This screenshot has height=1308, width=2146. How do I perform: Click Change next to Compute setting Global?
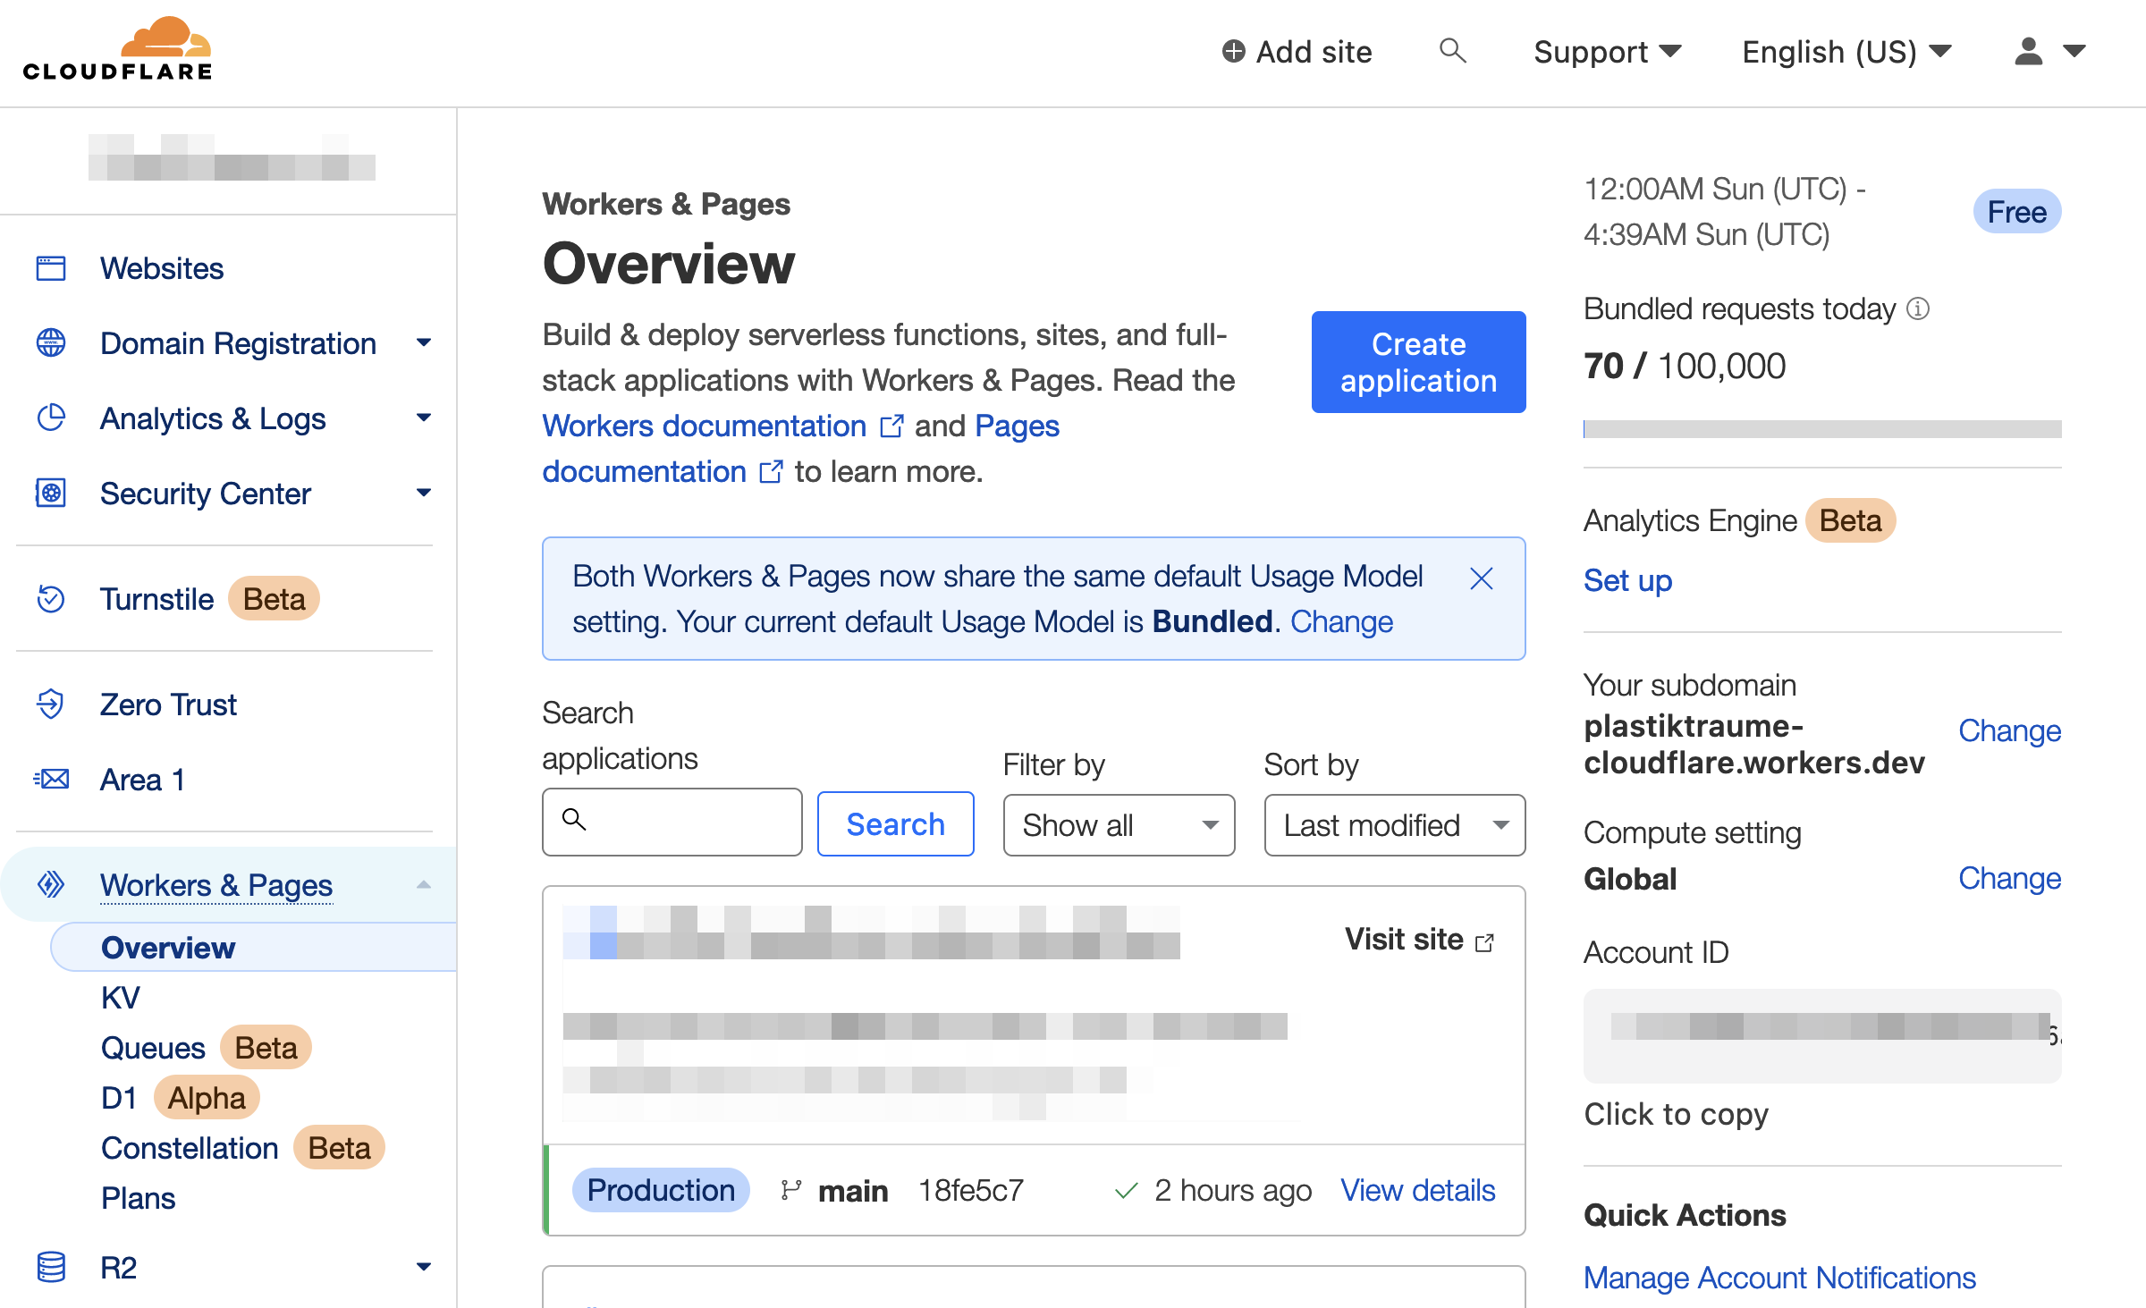(x=2009, y=878)
